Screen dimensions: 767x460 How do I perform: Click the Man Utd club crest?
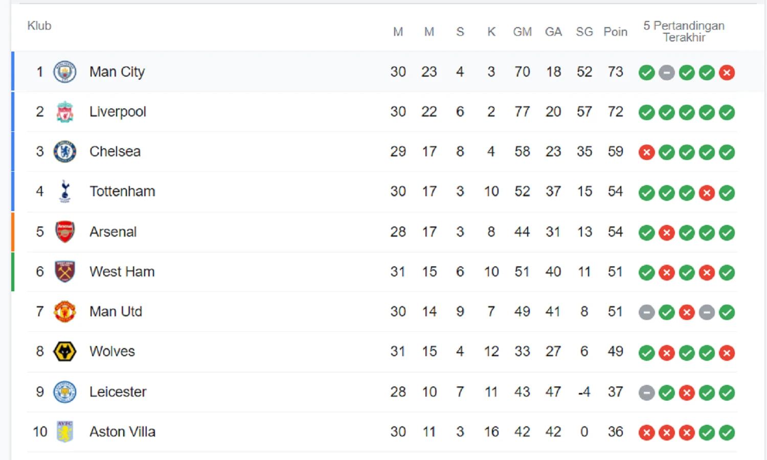point(64,311)
